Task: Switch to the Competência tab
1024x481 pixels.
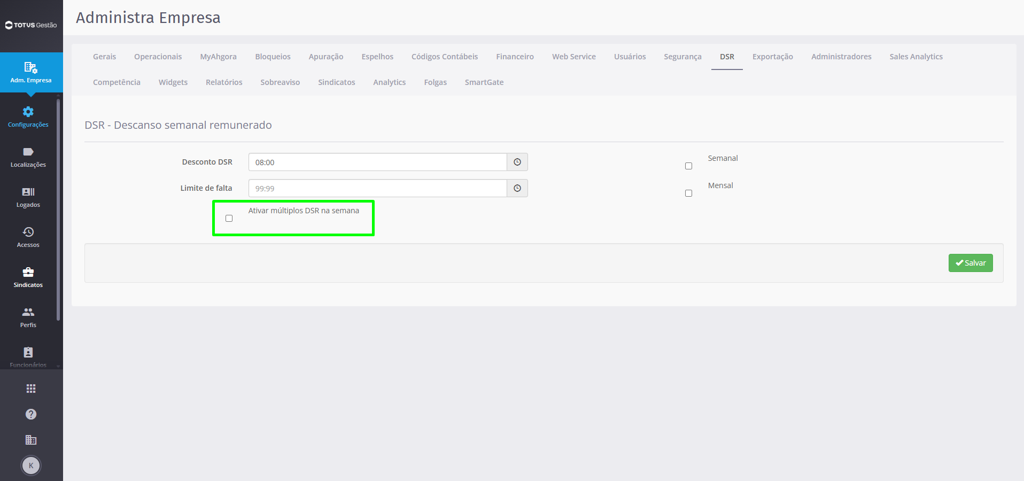Action: point(117,82)
